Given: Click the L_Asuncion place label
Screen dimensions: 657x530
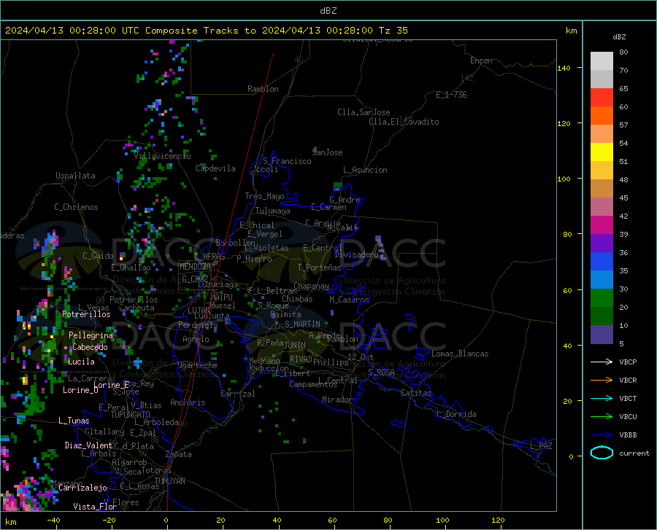Looking at the screenshot, I should (365, 170).
